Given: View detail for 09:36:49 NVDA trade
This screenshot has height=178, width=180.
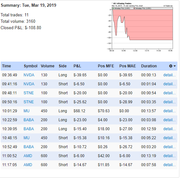Looking at the screenshot, I should (x=169, y=75).
